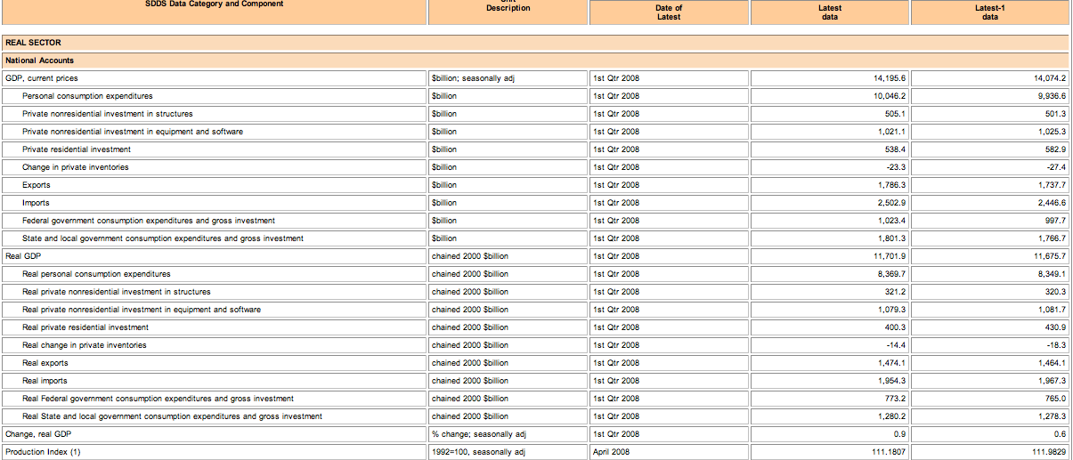The width and height of the screenshot is (1073, 460).
Task: Click the exports value 1,786.3
Action: coord(891,185)
